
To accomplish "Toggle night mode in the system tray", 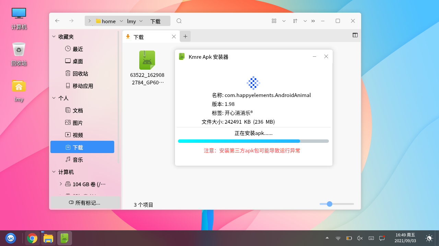I will 429,238.
